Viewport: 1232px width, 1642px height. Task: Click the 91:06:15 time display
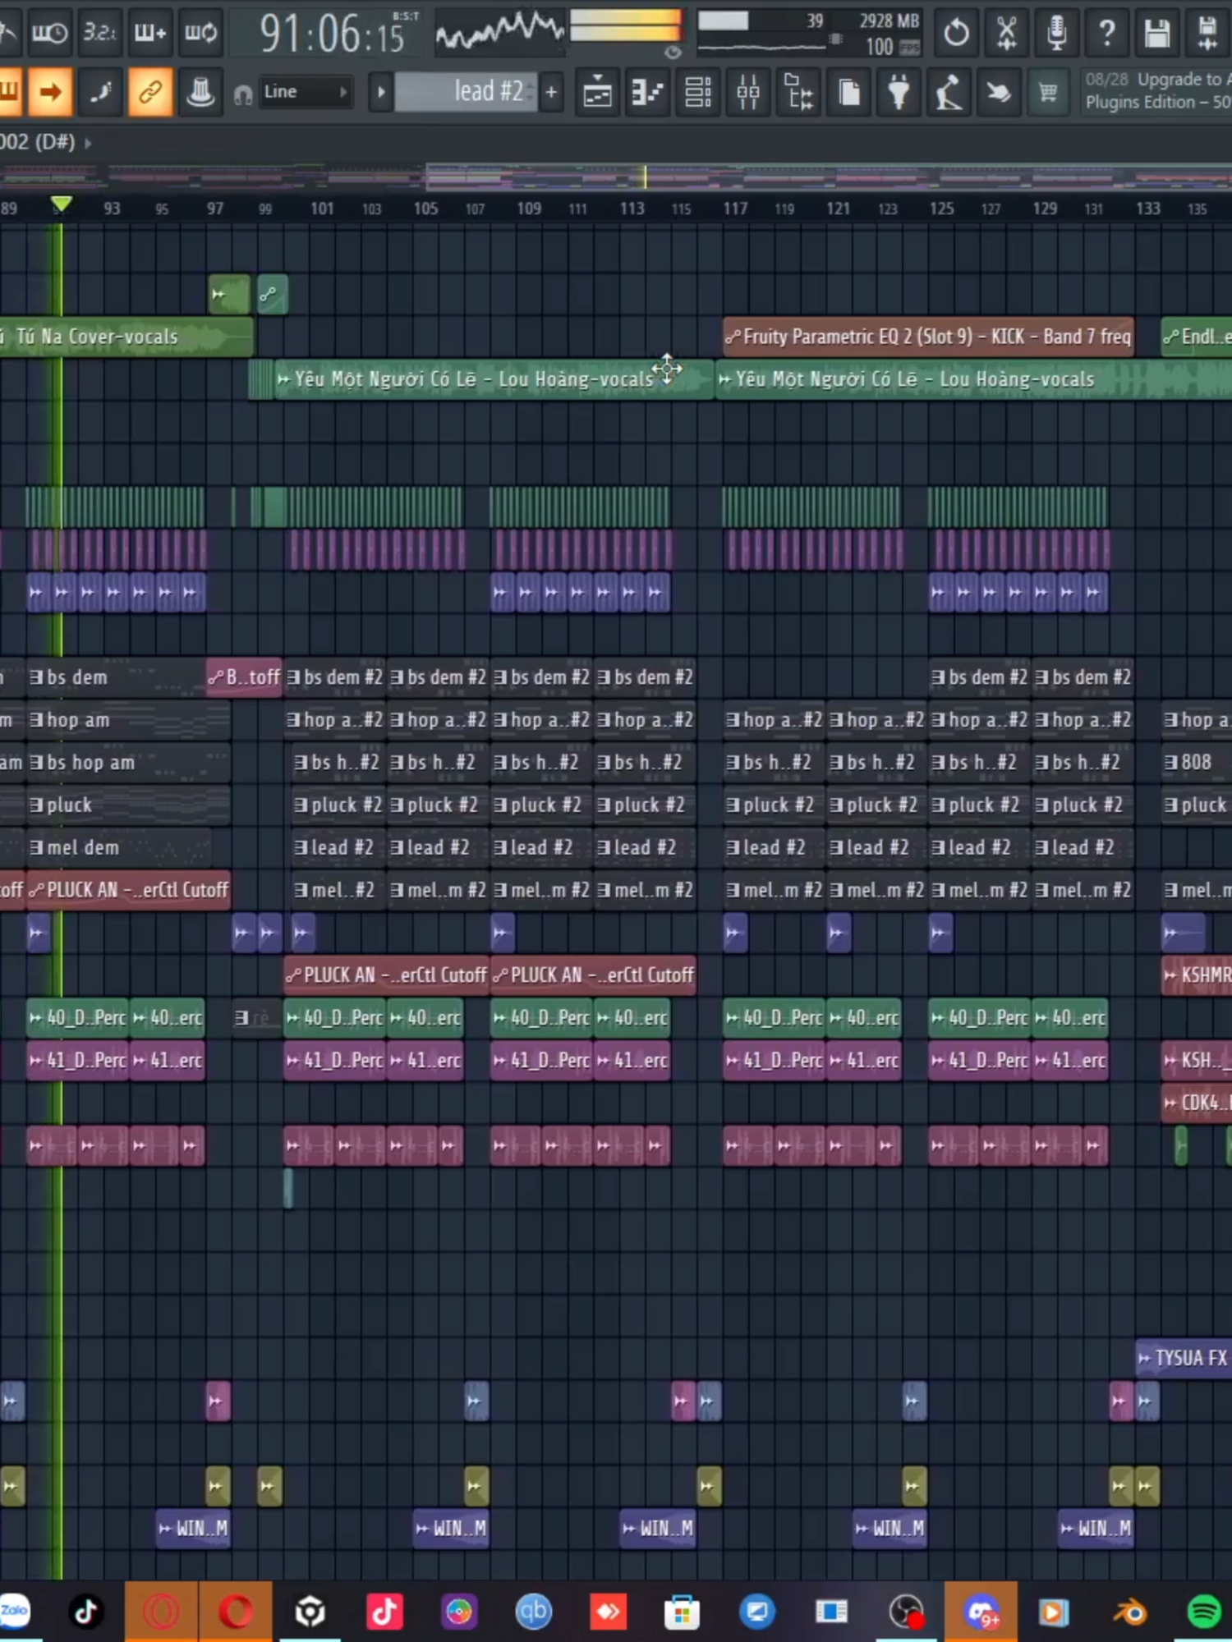tap(332, 34)
